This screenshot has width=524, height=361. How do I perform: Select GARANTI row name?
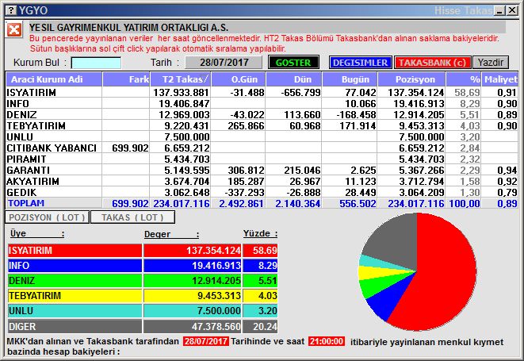pyautogui.click(x=28, y=170)
